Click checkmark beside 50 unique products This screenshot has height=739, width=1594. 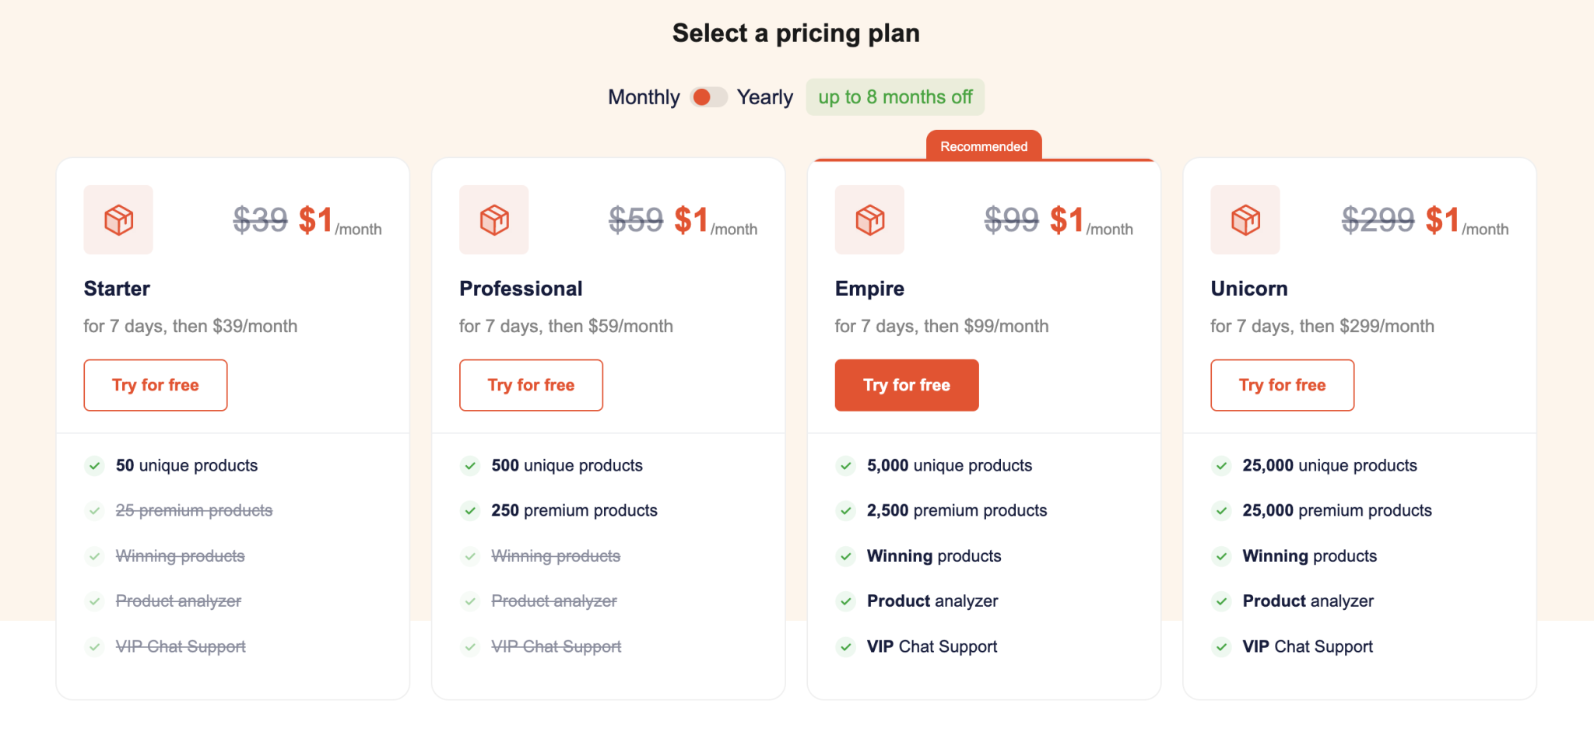coord(94,466)
